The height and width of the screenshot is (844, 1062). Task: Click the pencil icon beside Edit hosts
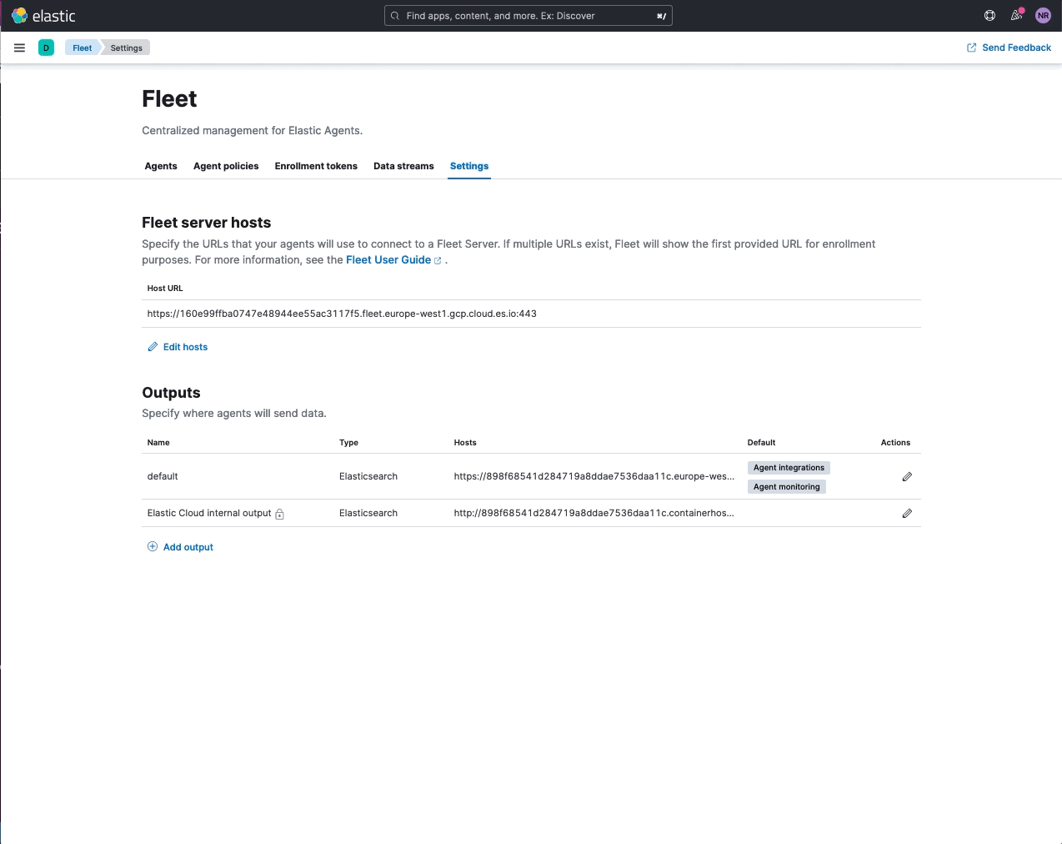pos(152,346)
